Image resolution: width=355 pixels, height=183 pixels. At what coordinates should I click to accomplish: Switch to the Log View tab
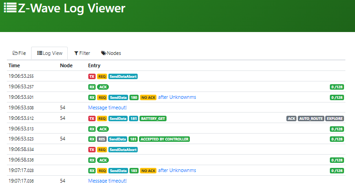49,53
